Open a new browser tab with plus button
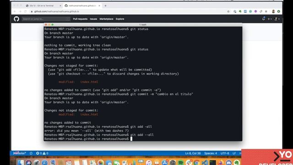The width and height of the screenshot is (293, 165). (x=105, y=6)
